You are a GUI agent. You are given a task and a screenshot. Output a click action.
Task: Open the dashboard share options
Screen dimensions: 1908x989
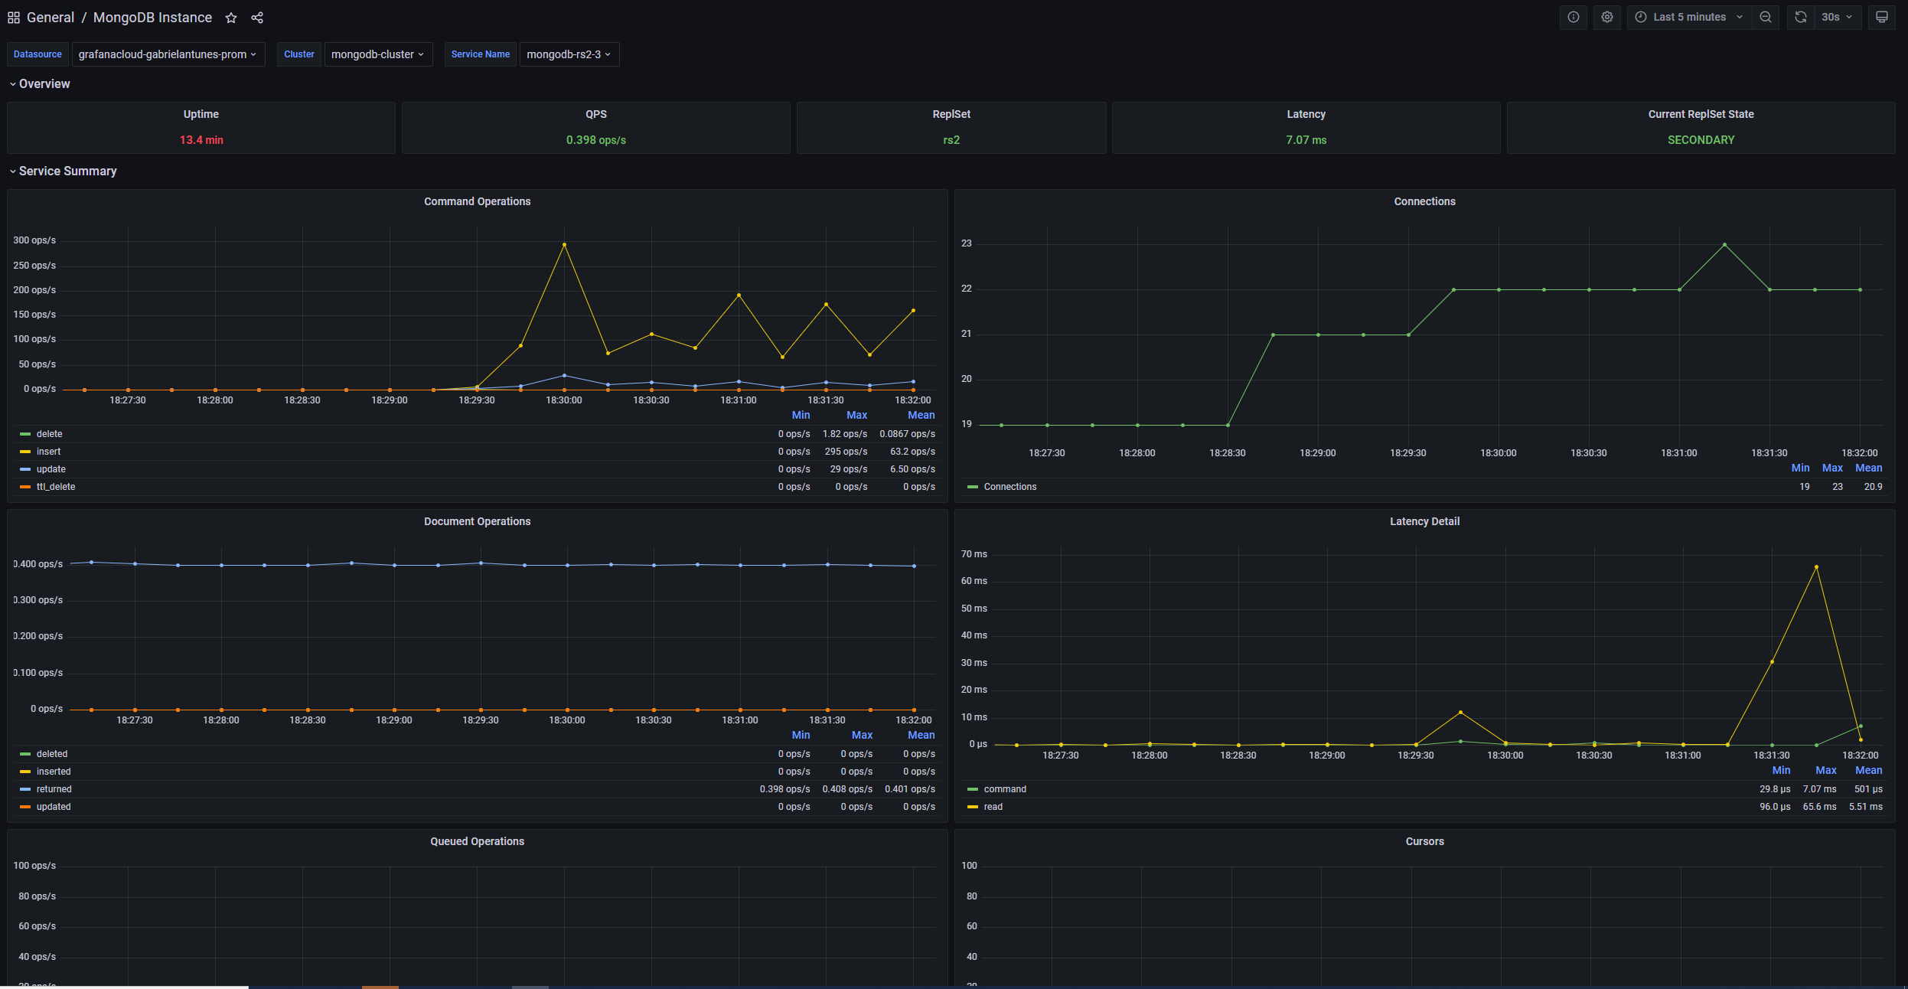coord(256,17)
